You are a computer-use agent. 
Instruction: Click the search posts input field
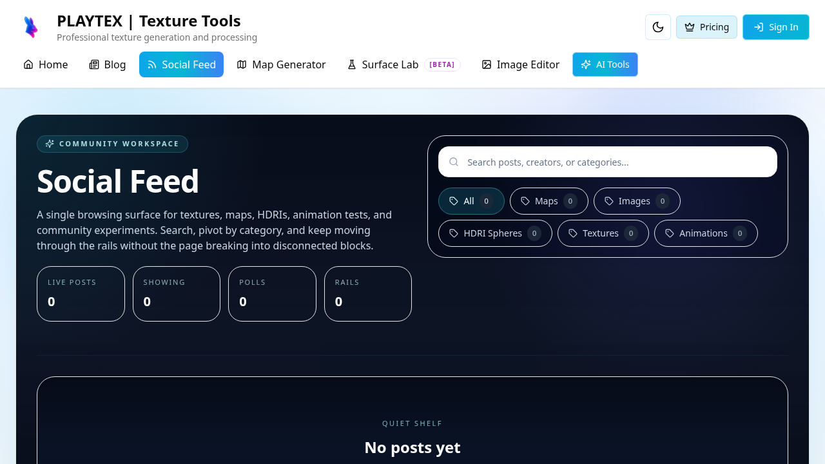click(608, 162)
